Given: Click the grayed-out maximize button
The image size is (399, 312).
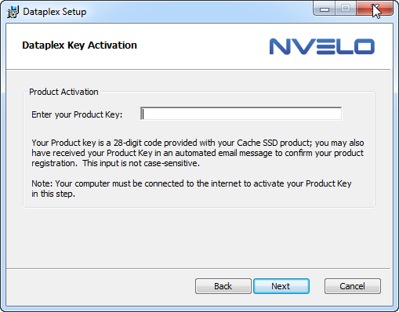Looking at the screenshot, I should [346, 9].
